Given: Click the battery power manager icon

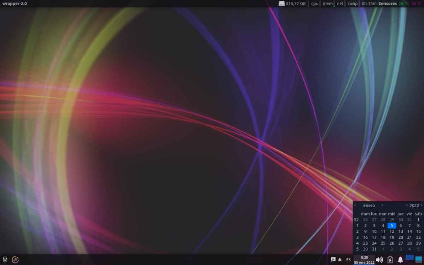Looking at the screenshot, I should [x=390, y=260].
